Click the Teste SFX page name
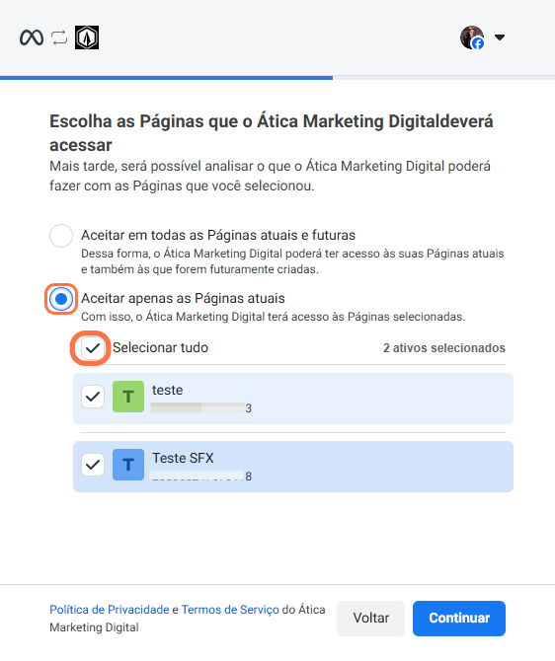 [183, 458]
